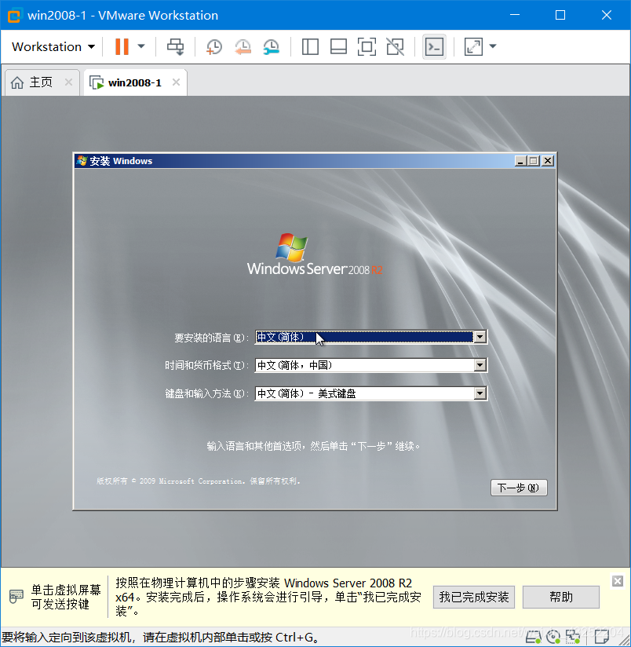The height and width of the screenshot is (647, 631).
Task: Revert VM to previous snapshot icon
Action: click(243, 46)
